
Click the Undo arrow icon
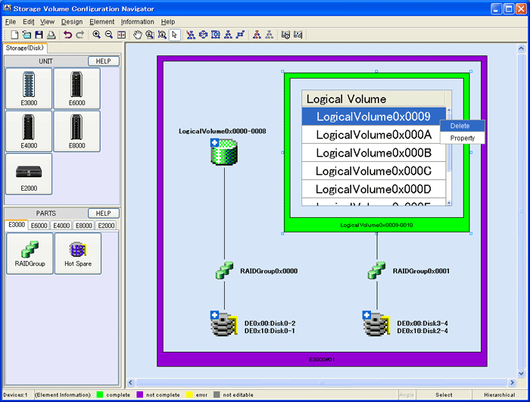tap(67, 35)
